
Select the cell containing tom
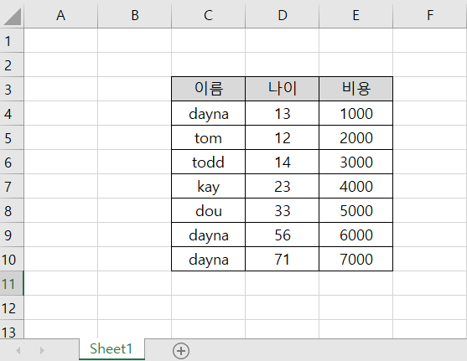click(x=208, y=137)
